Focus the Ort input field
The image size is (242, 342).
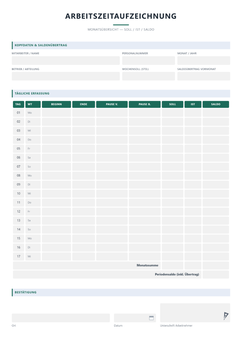tap(61, 318)
